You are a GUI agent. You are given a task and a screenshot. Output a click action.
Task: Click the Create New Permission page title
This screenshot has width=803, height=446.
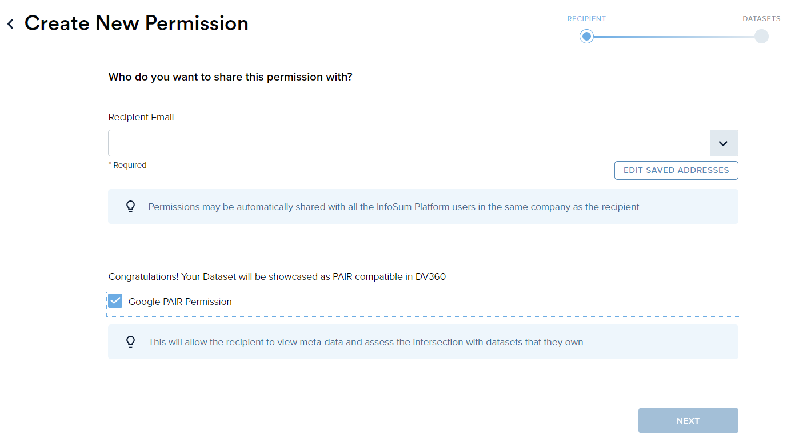click(x=137, y=23)
